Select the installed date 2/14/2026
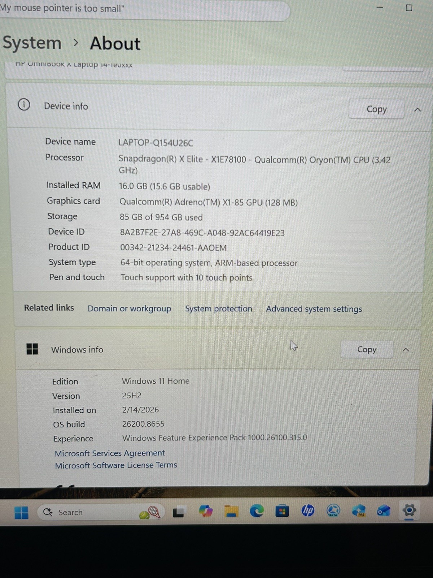 coord(140,410)
